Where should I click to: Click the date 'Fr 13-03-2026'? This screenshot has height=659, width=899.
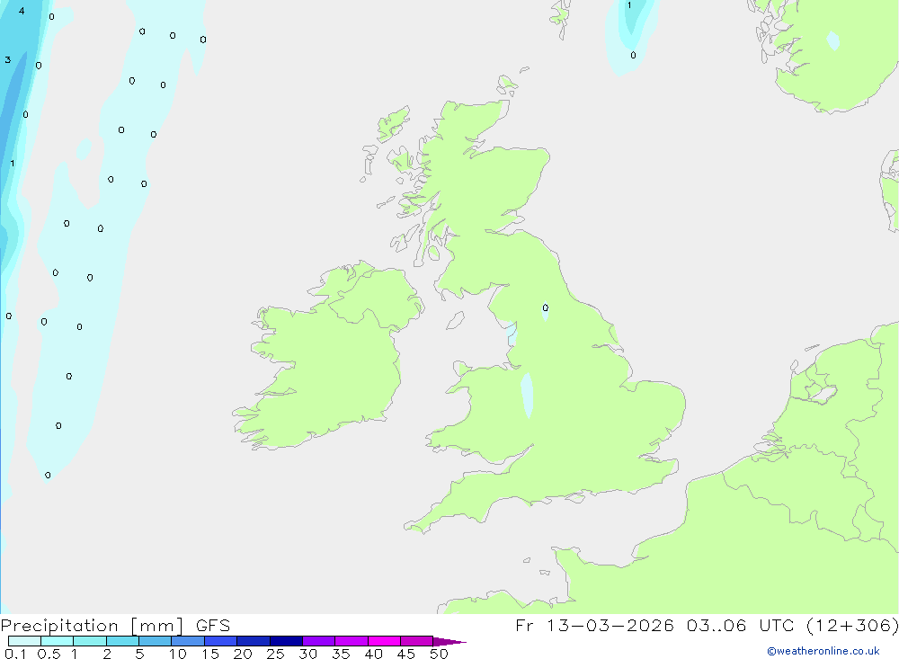point(594,626)
